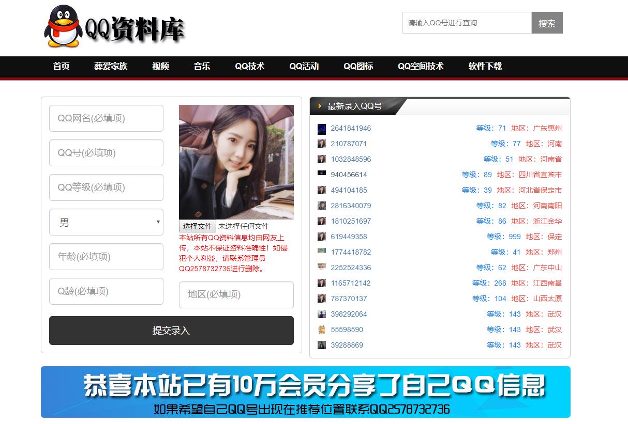Click avatar icon beside 1032848596

[x=322, y=159]
